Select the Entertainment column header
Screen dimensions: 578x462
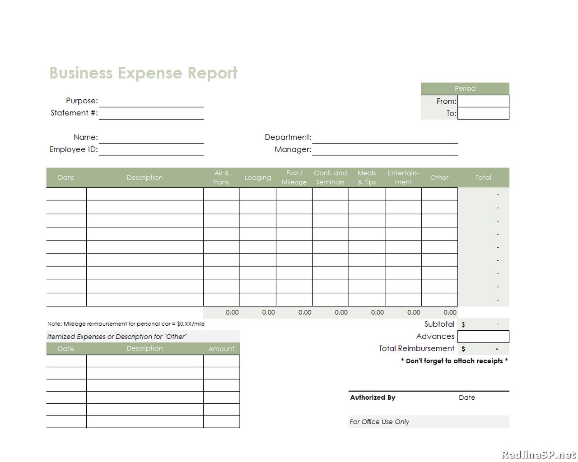[403, 178]
